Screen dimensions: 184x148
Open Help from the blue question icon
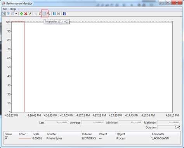(64, 14)
